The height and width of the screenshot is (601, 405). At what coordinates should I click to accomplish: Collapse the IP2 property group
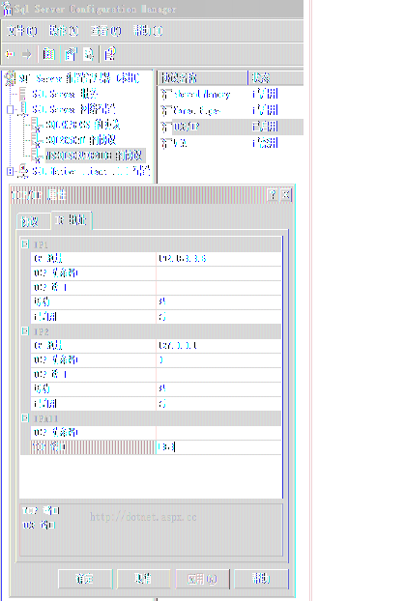[25, 330]
